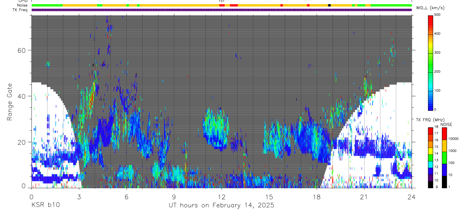This screenshot has height=213, width=463.
Task: Click the 10000 label in the NOISE legend
Action: pyautogui.click(x=453, y=139)
